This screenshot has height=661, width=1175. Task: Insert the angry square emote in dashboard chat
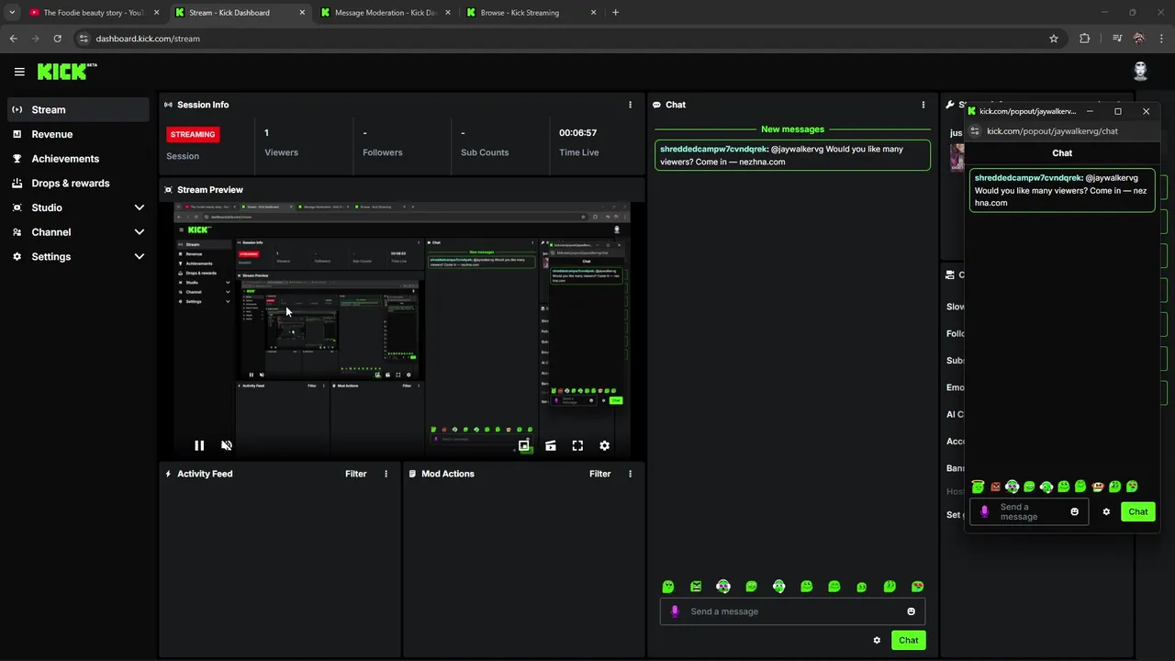click(696, 587)
